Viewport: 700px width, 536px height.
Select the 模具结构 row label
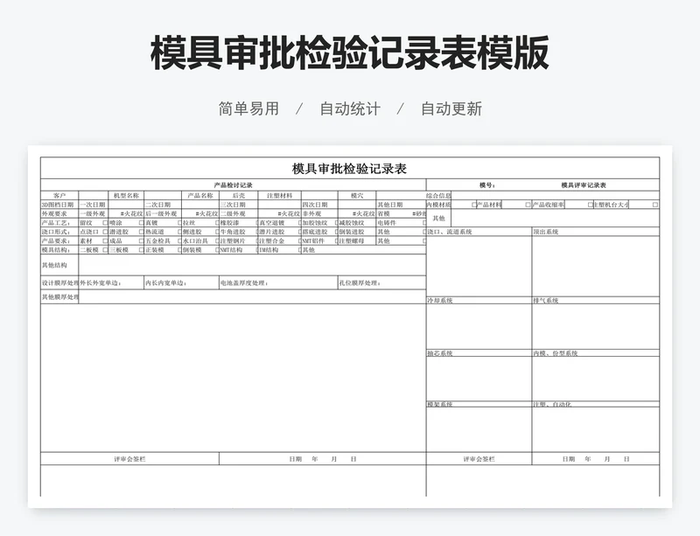(x=59, y=250)
